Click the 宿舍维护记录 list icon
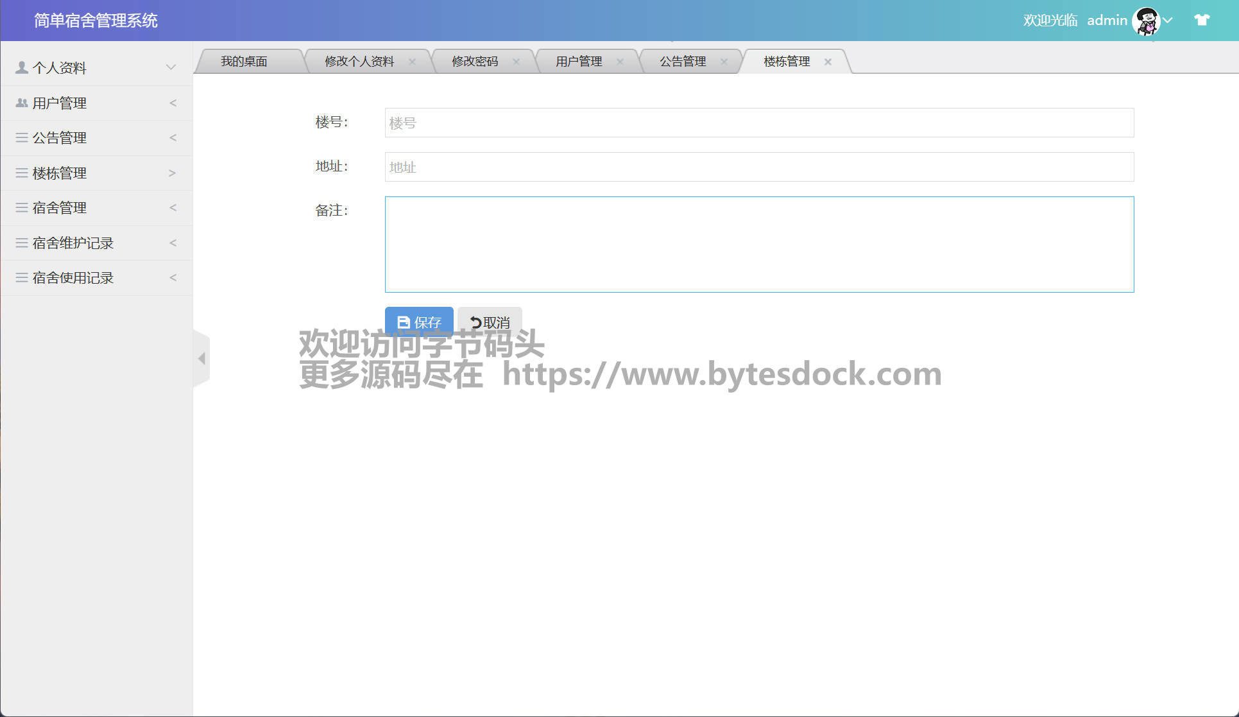 pyautogui.click(x=22, y=243)
